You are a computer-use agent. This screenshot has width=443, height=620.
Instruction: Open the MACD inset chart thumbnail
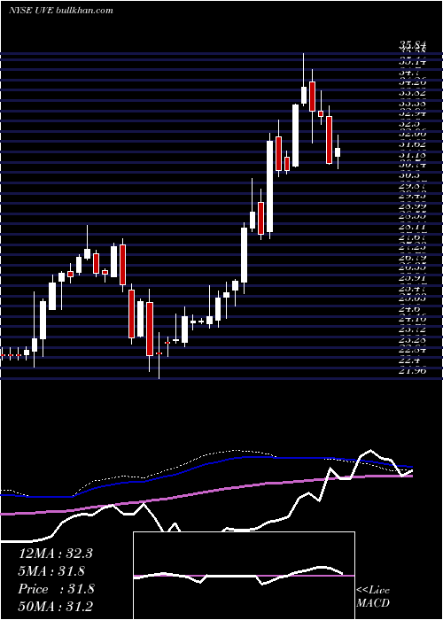pos(244,576)
